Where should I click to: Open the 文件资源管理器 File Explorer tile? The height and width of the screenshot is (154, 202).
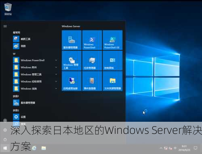pyautogui.click(x=113, y=81)
